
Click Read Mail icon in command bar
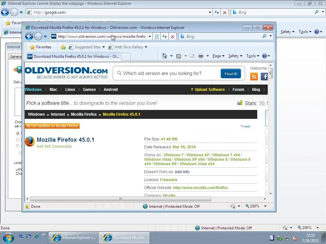[192, 56]
